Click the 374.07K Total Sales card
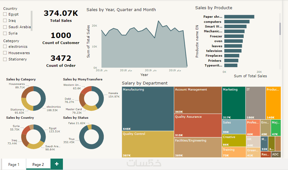This screenshot has height=170, width=288. (x=61, y=16)
